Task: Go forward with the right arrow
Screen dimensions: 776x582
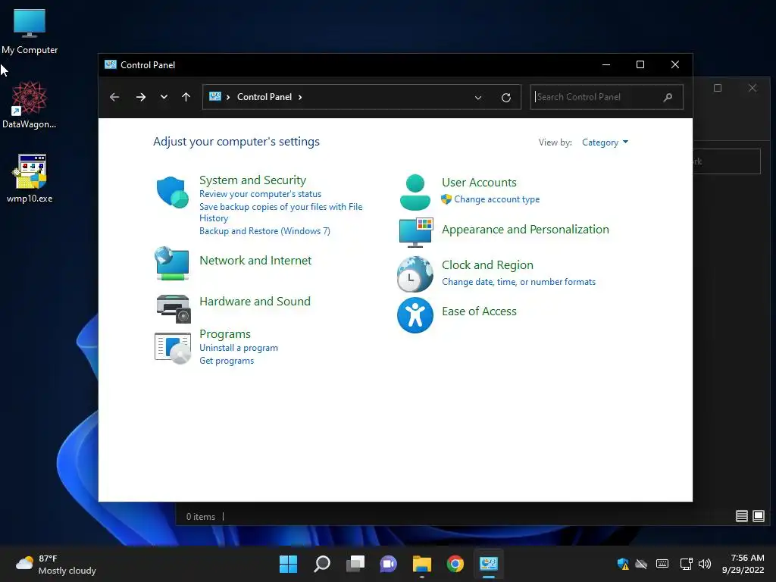Action: (x=141, y=97)
